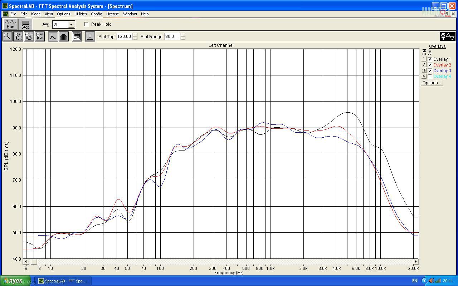Enable the Overlay 4 checkbox
Image resolution: width=458 pixels, height=286 pixels.
(430, 77)
